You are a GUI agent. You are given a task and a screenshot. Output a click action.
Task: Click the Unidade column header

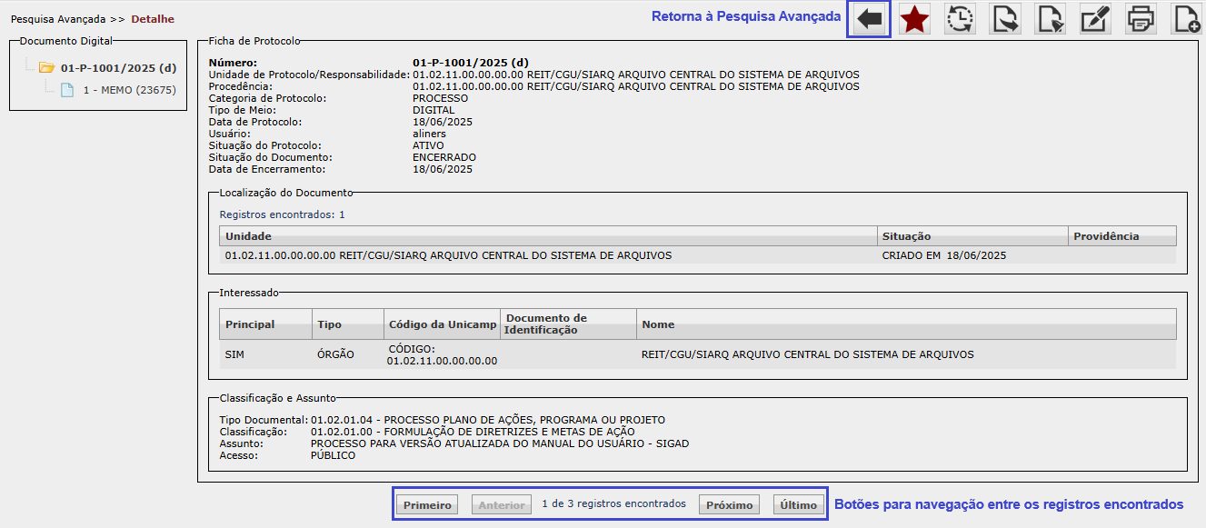point(248,236)
